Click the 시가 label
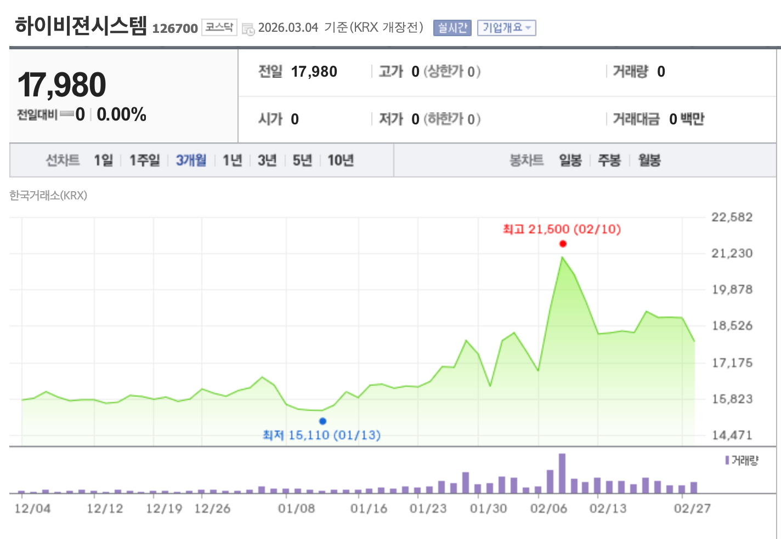Image resolution: width=781 pixels, height=539 pixels. click(270, 119)
